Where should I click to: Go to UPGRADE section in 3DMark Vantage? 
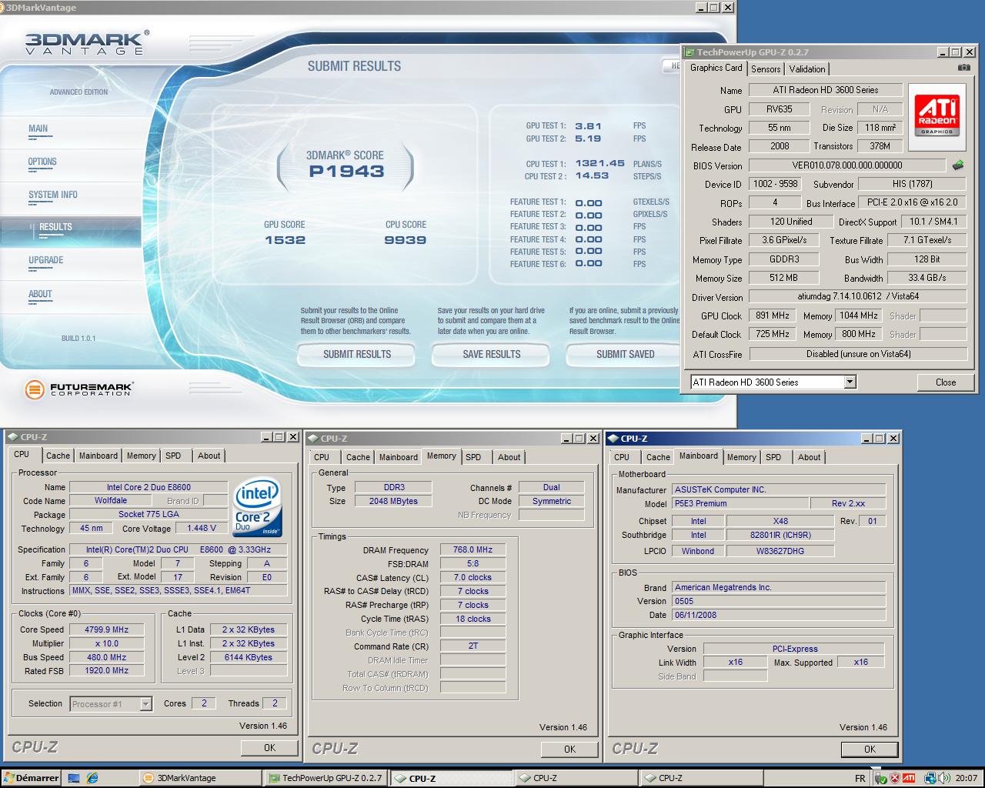[x=46, y=261]
